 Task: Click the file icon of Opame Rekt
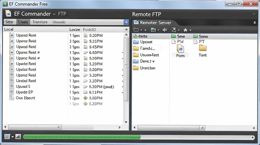click(x=12, y=52)
